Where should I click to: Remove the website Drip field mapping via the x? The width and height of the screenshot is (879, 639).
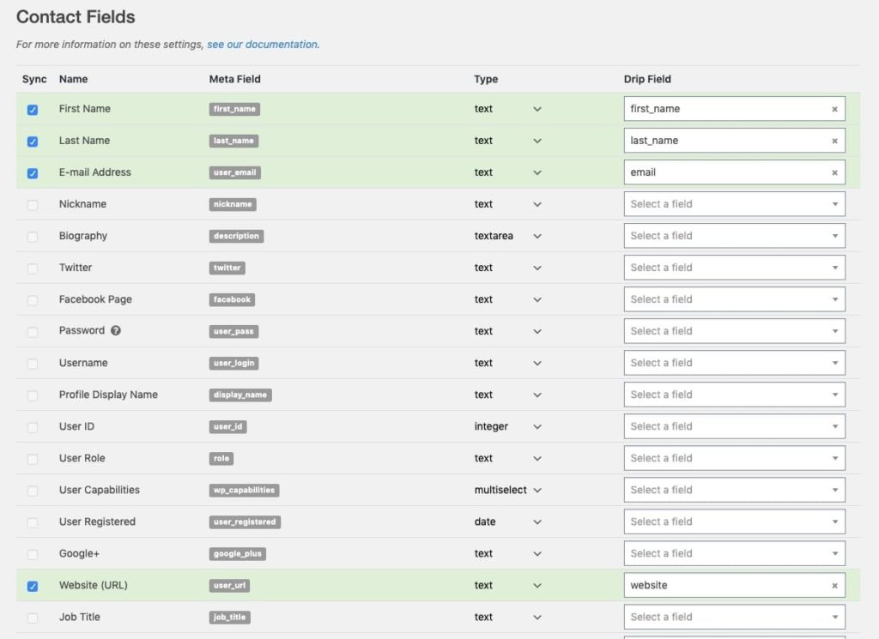834,586
